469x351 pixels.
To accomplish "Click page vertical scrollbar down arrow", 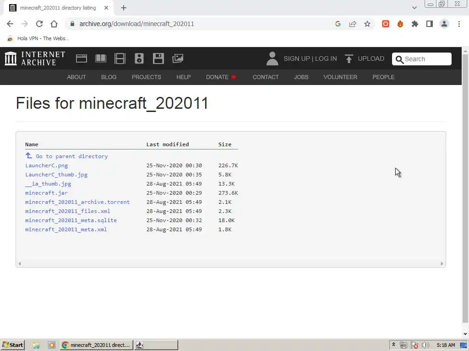I will [465, 334].
